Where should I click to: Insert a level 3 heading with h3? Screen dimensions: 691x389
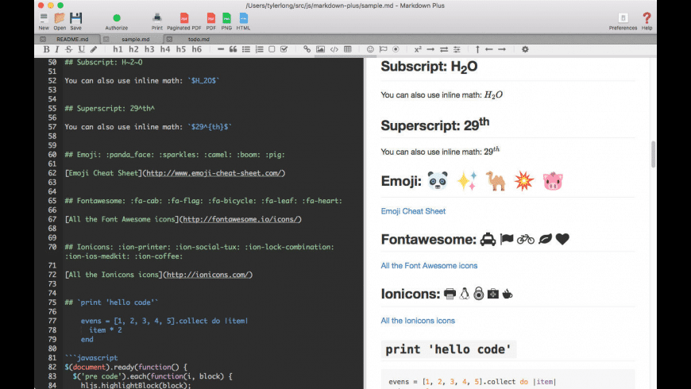(x=149, y=49)
